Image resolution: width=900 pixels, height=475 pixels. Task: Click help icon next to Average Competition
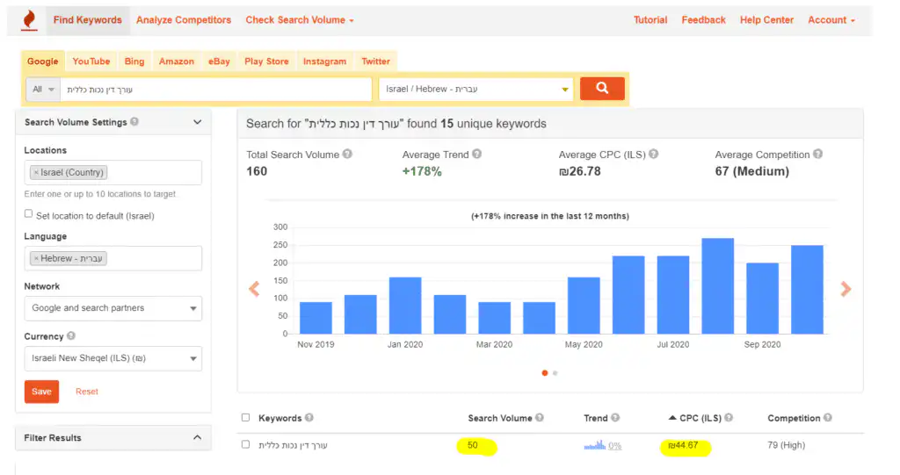click(x=818, y=155)
